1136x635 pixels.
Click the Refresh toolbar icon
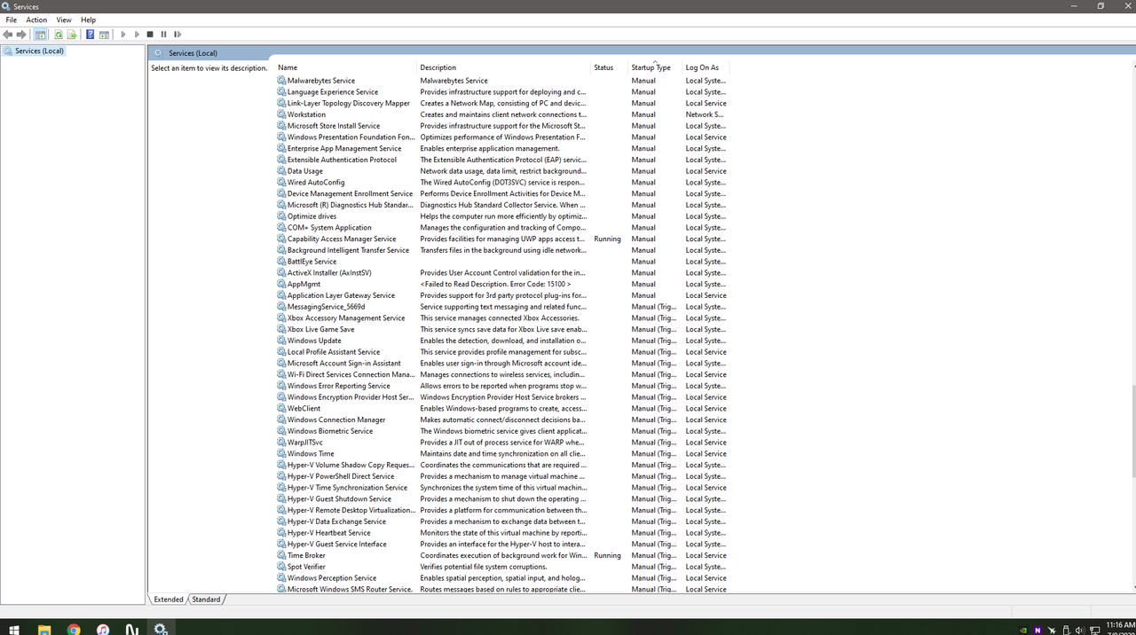[x=59, y=35]
